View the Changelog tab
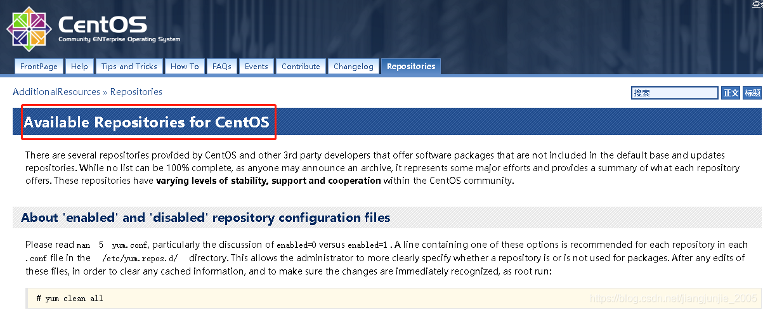763x310 pixels. pyautogui.click(x=353, y=67)
